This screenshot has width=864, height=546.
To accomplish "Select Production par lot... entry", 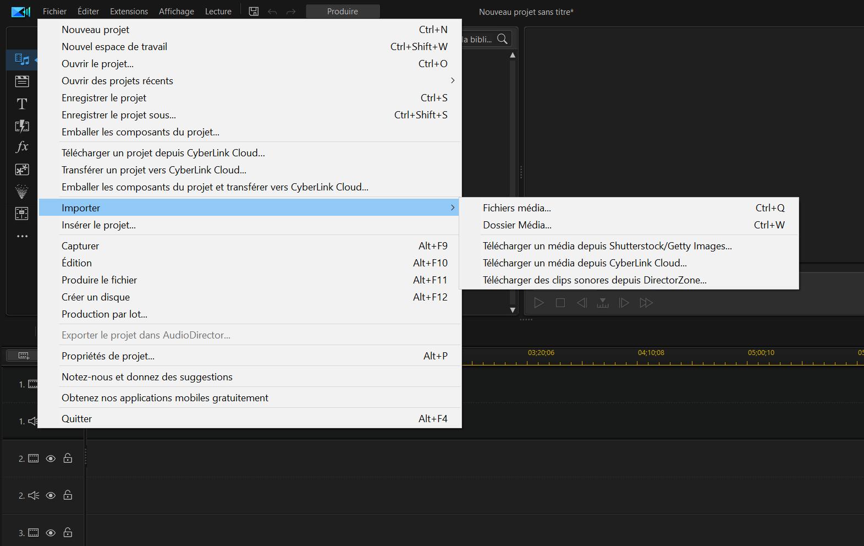I will click(x=249, y=314).
